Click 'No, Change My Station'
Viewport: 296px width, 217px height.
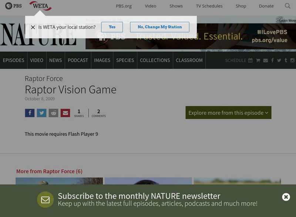pos(159,27)
